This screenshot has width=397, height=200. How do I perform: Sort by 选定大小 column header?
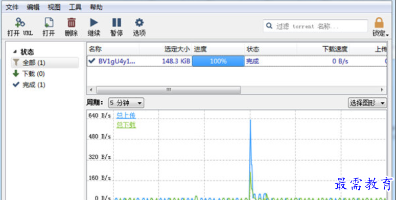(166, 49)
